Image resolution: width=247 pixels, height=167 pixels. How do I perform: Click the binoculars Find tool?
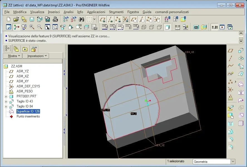pyautogui.click(x=81, y=19)
